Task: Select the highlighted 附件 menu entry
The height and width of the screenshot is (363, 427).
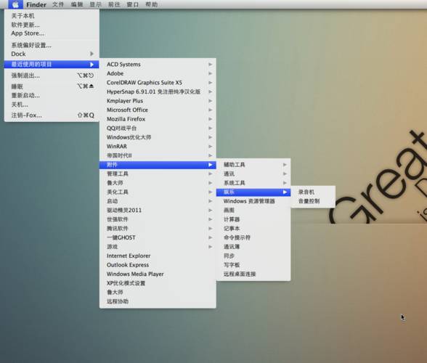Action: pos(158,165)
